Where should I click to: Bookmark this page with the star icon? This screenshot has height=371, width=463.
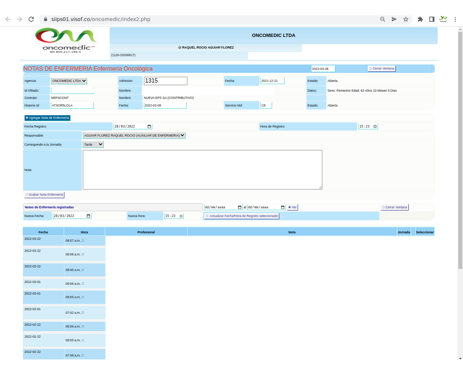coord(406,19)
